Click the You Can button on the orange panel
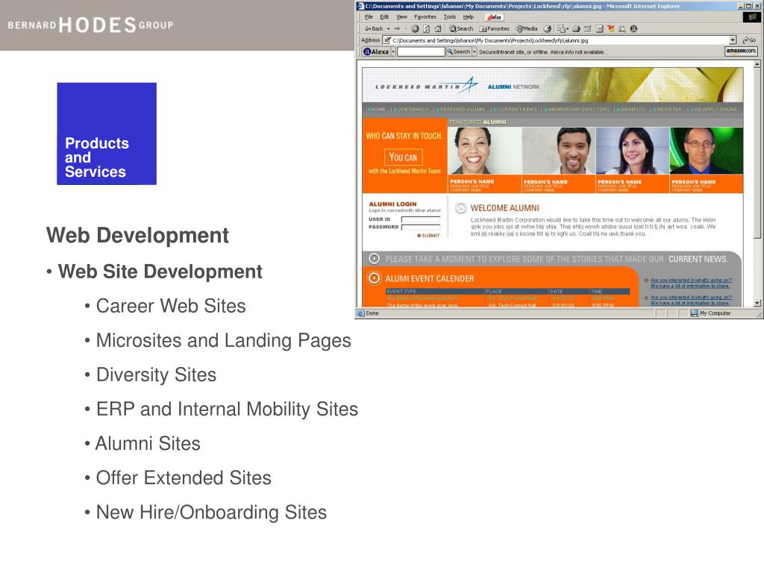The image size is (764, 573). (x=403, y=157)
